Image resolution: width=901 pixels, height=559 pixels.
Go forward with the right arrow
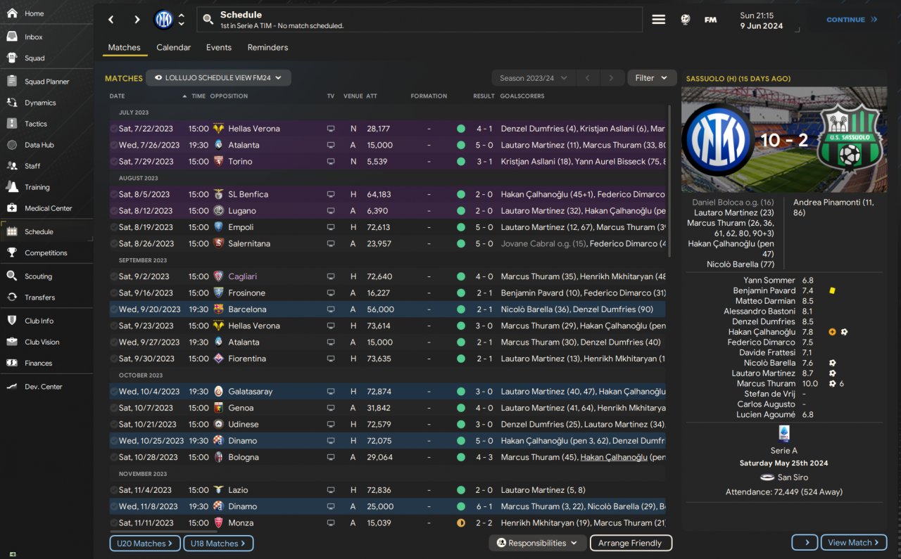coord(137,20)
